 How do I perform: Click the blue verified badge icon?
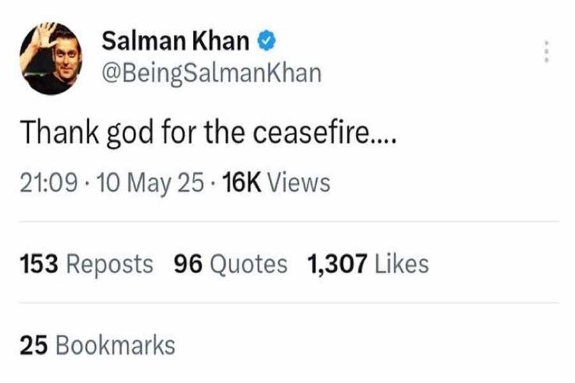pos(266,42)
